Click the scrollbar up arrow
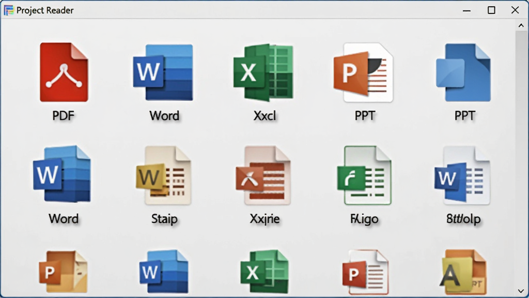The height and width of the screenshot is (298, 529). 521,25
